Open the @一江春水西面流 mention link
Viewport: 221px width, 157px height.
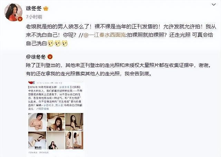point(105,35)
